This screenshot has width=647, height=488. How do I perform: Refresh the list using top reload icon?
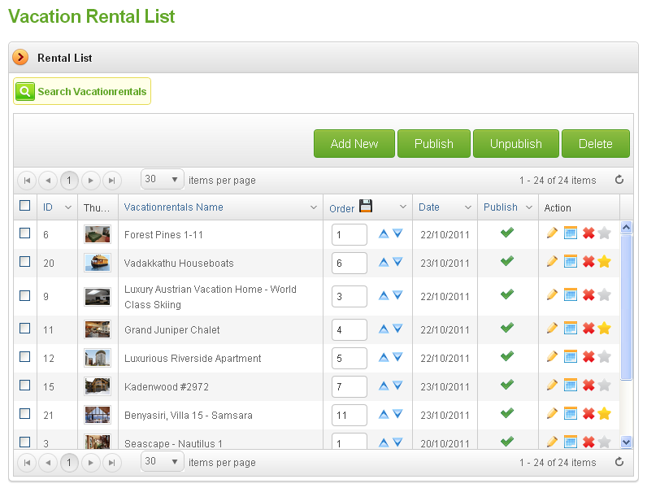pyautogui.click(x=619, y=180)
